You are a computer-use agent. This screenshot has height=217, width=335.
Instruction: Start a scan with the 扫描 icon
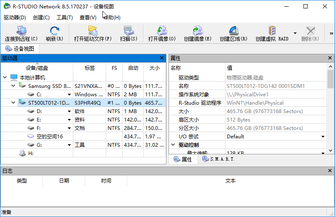click(129, 31)
